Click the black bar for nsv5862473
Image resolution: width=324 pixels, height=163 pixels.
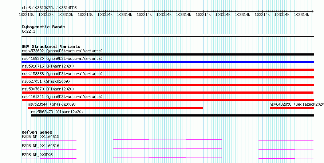(173, 115)
